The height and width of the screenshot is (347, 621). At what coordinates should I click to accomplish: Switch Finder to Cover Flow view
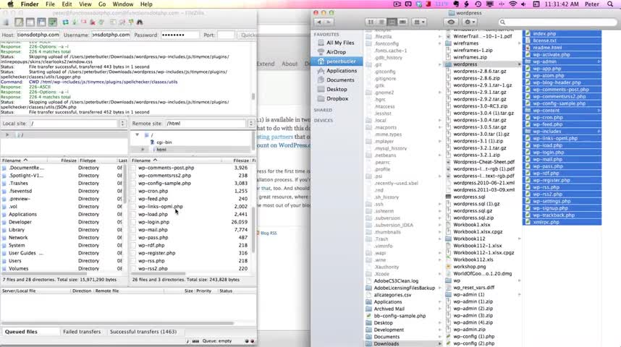[x=402, y=22]
